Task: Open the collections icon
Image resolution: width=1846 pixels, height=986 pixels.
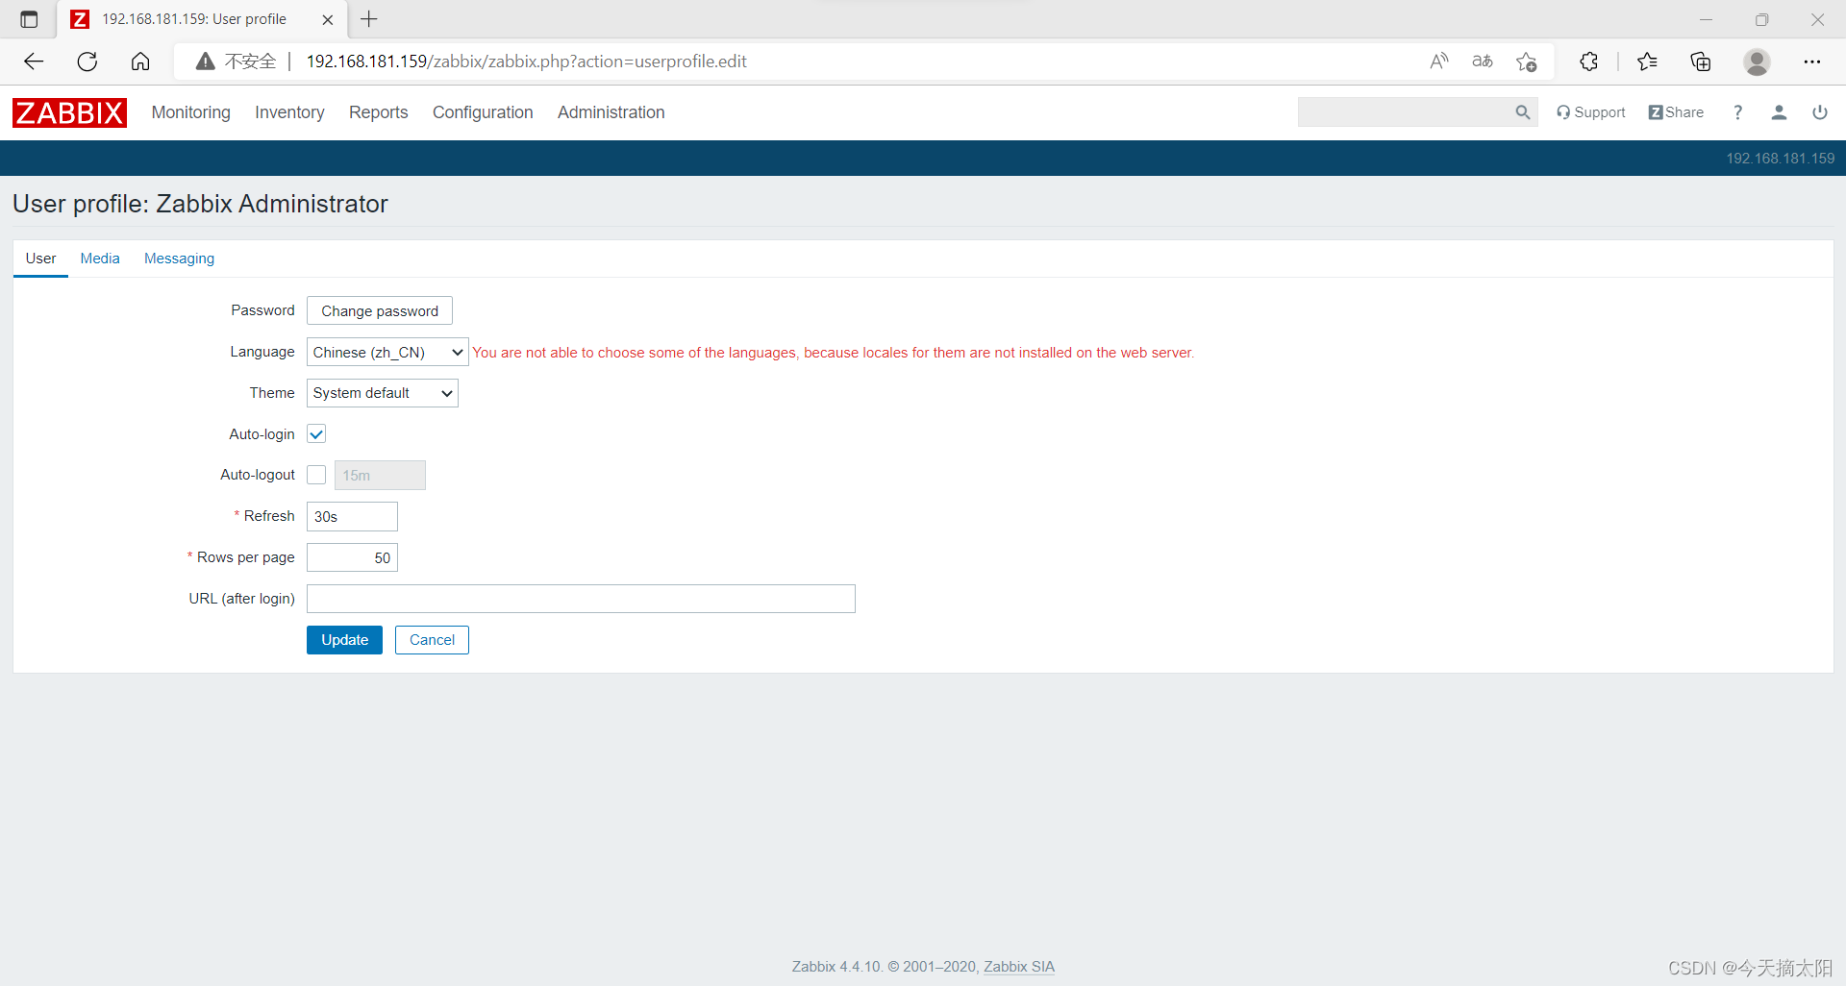Action: click(1701, 62)
